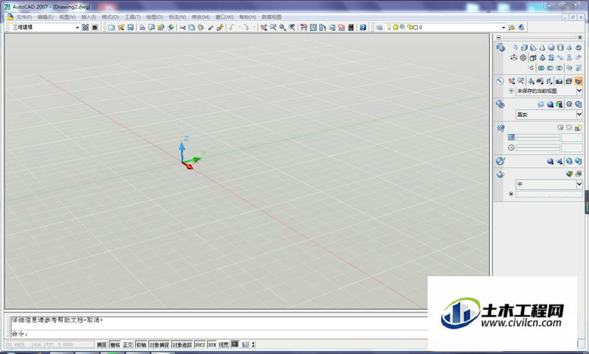
Task: Toggle 对象捕捉 (Object Snap)
Action: 159,345
